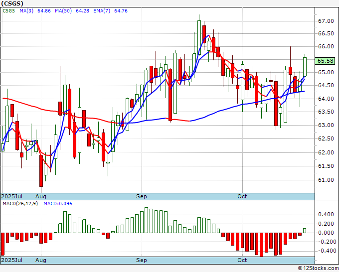Select the Sep marker on price timeline
This screenshot has height=272, width=339.
pyautogui.click(x=142, y=197)
